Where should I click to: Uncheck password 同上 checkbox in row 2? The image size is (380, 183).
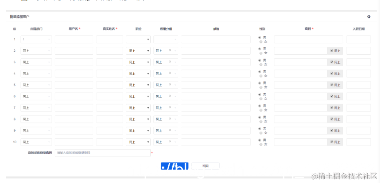click(332, 51)
